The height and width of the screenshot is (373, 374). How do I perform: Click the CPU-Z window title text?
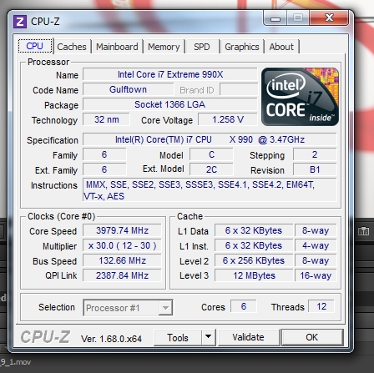45,22
